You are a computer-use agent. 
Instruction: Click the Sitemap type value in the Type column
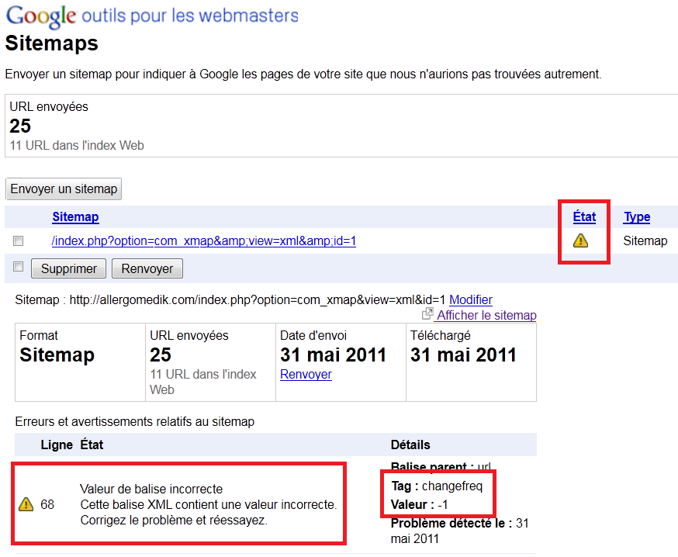click(645, 241)
